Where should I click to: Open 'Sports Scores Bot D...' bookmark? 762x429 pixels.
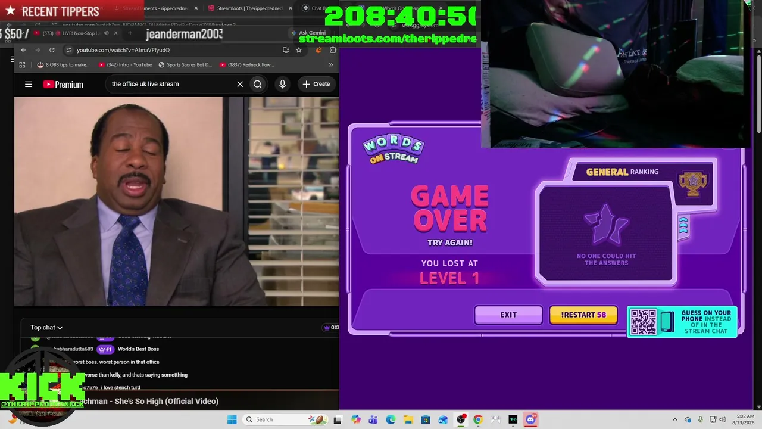[x=185, y=64]
